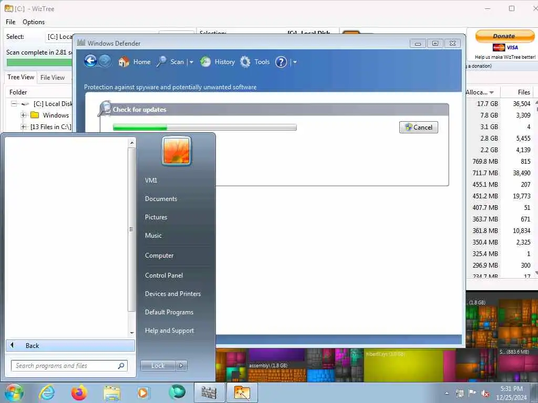The image size is (538, 403).
Task: Open the History page in Defender
Action: click(x=218, y=62)
